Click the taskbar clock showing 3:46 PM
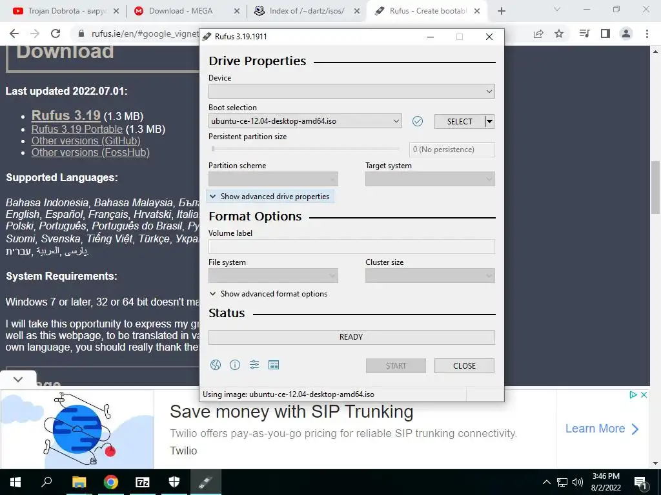Image resolution: width=661 pixels, height=495 pixels. pos(605,482)
